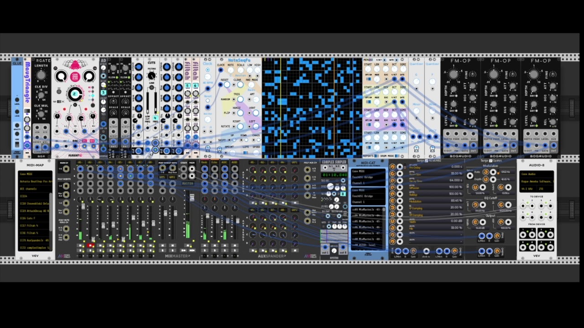584x328 pixels.
Task: Select the CC72 complexSimpler mapping row
Action: click(x=34, y=247)
